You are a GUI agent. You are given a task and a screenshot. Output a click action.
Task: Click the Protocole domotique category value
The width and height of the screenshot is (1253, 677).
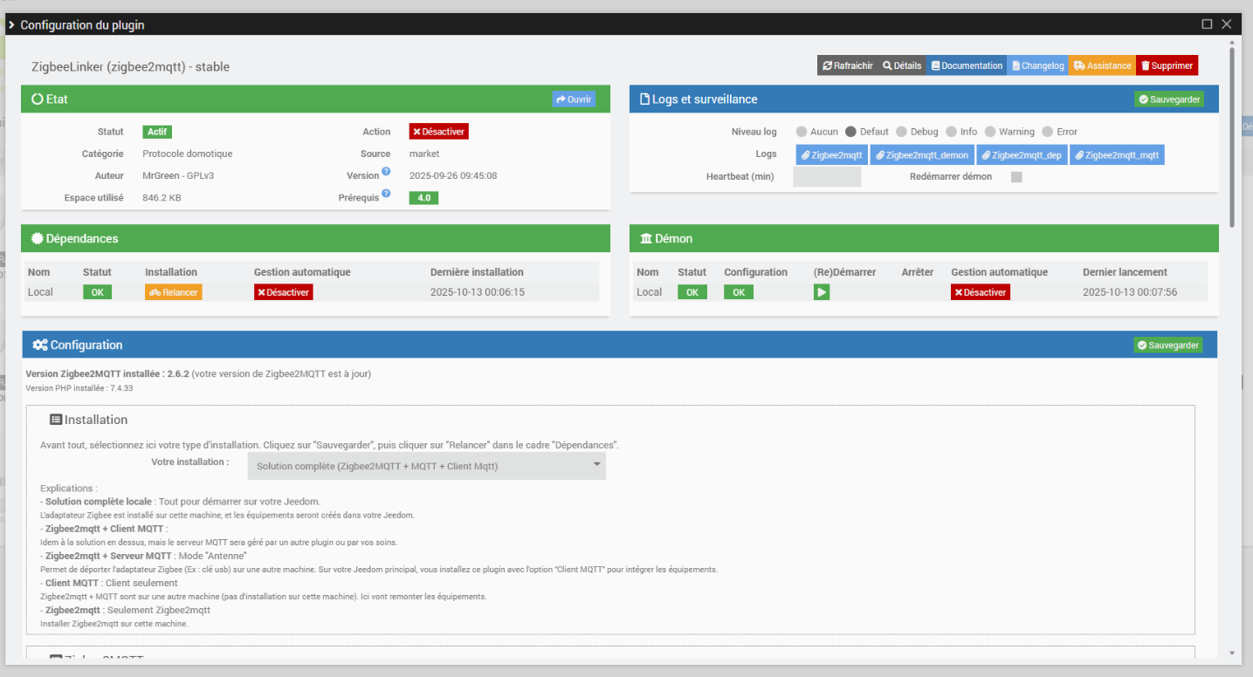click(x=188, y=154)
